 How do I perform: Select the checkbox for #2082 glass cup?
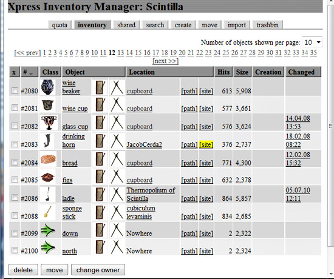(x=15, y=126)
